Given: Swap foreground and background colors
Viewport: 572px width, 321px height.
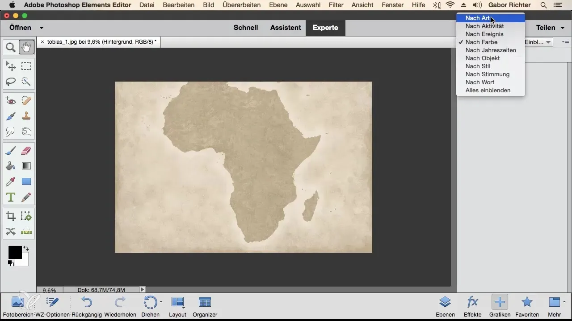Looking at the screenshot, I should click(x=26, y=248).
